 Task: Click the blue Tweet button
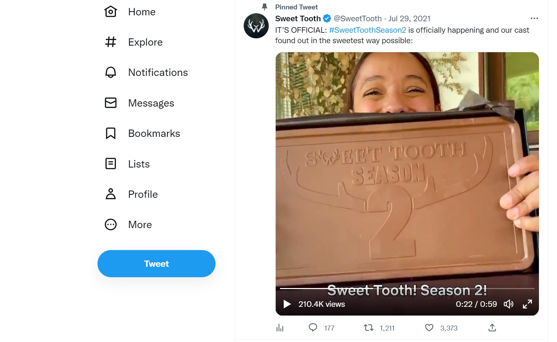pos(156,264)
